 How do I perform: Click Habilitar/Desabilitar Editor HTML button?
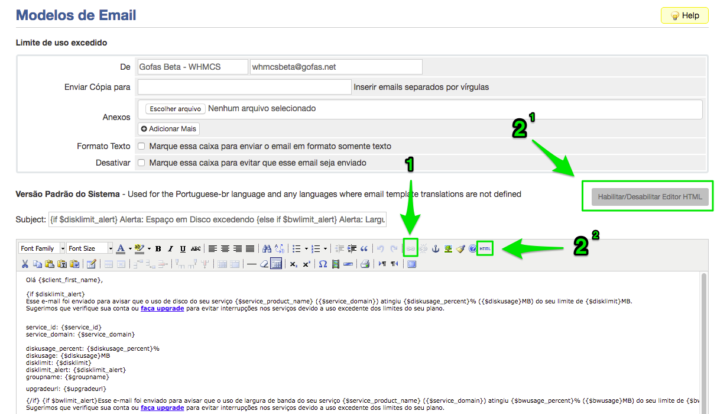point(650,197)
